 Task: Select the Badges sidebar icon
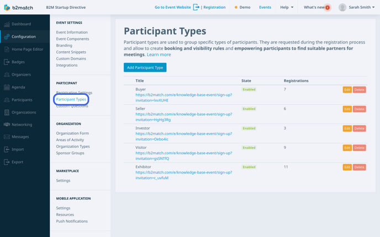click(x=7, y=62)
